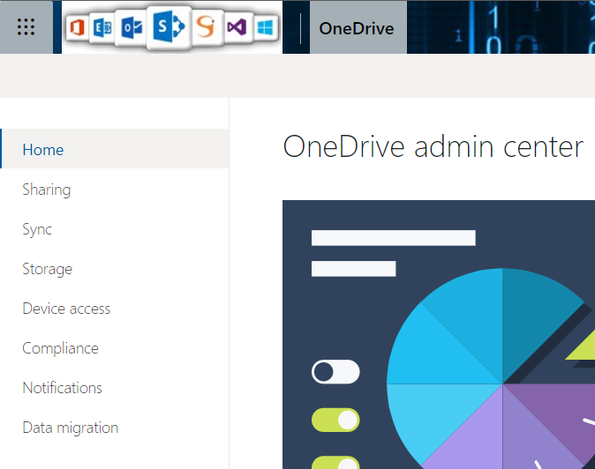Open the purple Visual Studio icon
Screen dimensions: 595x469
click(x=236, y=27)
